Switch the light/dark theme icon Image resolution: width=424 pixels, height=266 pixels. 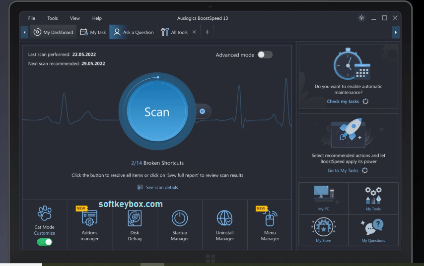(361, 18)
